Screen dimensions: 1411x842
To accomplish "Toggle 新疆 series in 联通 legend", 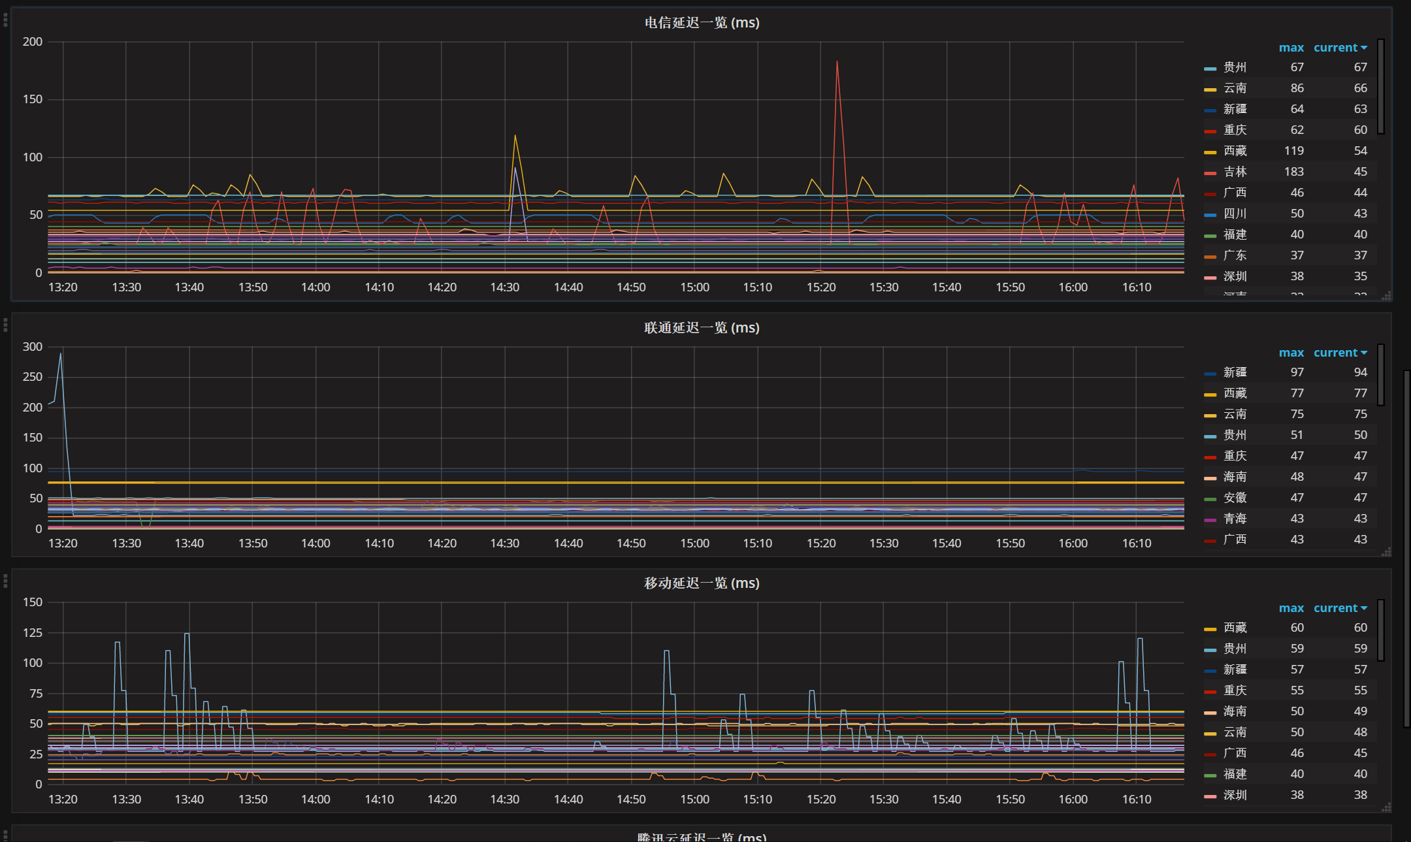I will pos(1235,372).
